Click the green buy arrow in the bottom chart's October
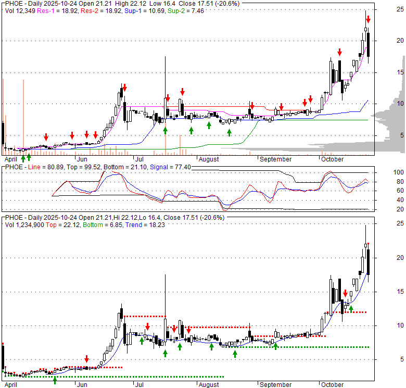This screenshot has height=388, width=406. coord(351,309)
